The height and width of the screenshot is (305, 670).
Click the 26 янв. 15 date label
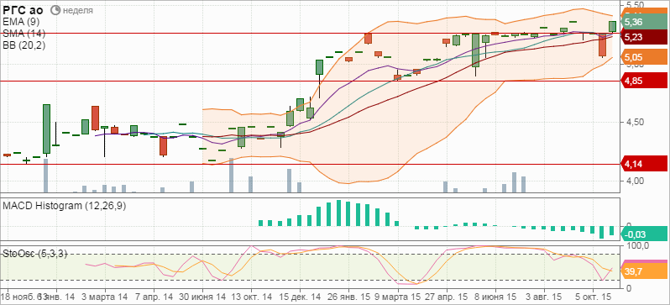coord(349,297)
